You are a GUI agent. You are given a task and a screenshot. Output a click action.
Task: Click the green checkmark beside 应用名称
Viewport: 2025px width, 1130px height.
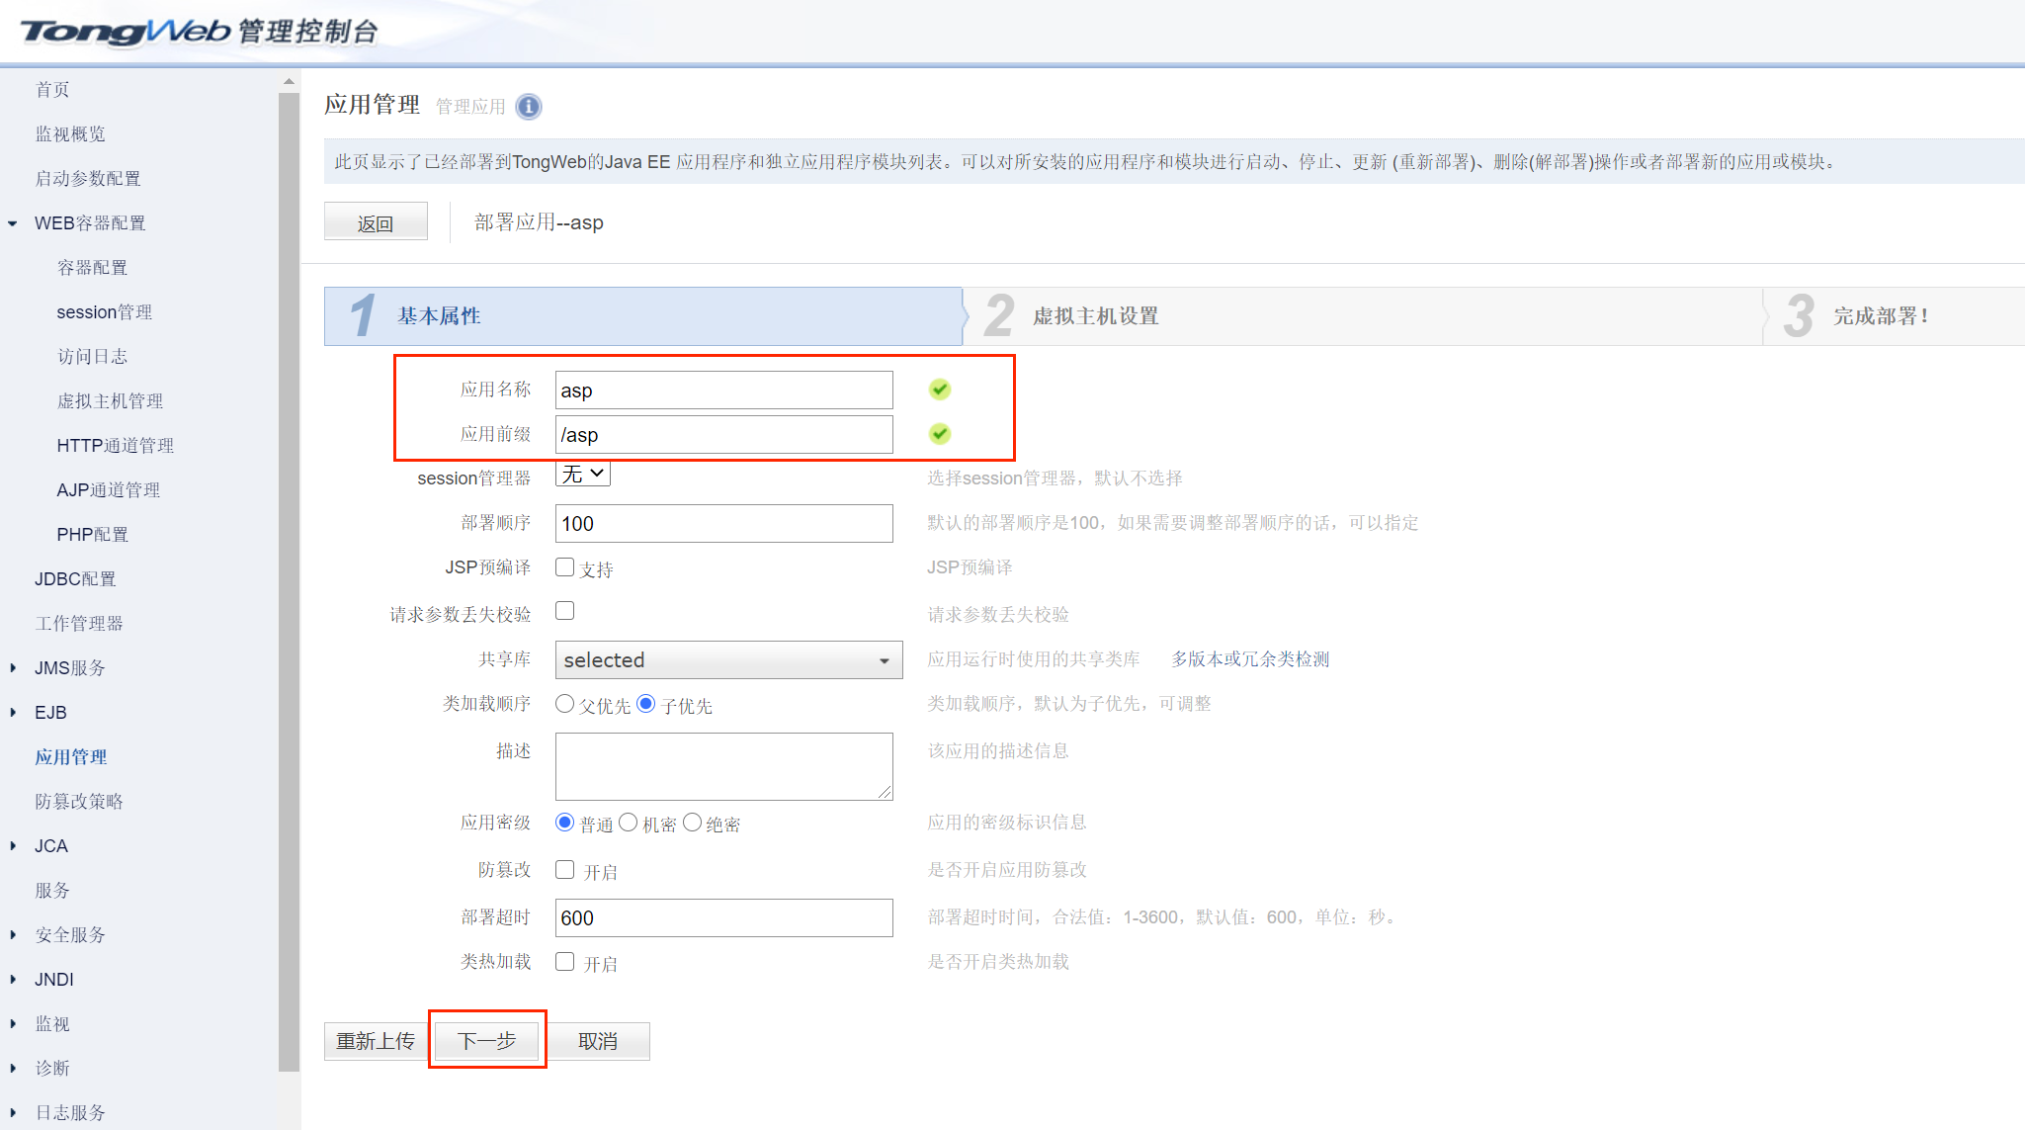[940, 390]
